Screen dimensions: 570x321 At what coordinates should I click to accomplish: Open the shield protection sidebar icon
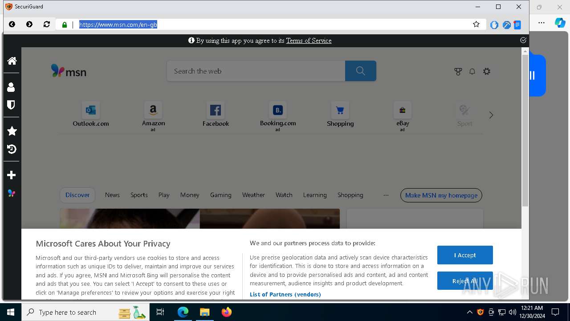coord(12,105)
